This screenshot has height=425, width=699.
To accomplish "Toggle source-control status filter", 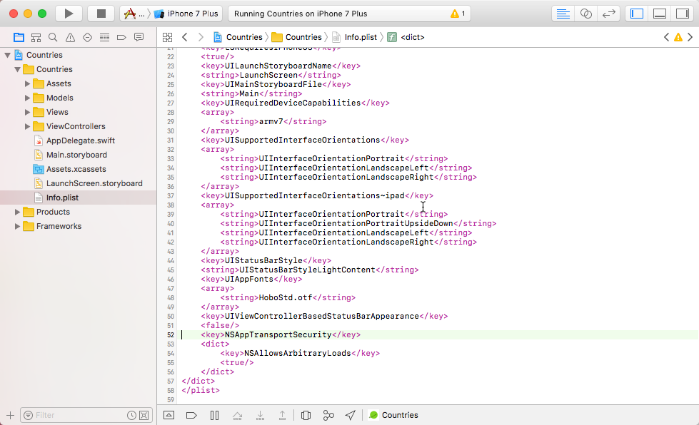I will click(x=144, y=415).
